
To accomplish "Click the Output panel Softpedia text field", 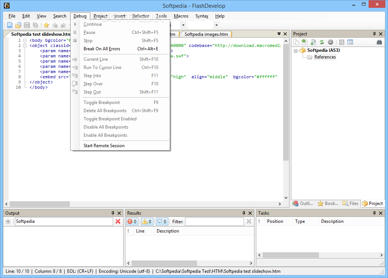I will [64, 221].
